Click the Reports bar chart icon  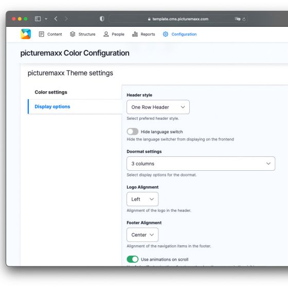click(135, 34)
